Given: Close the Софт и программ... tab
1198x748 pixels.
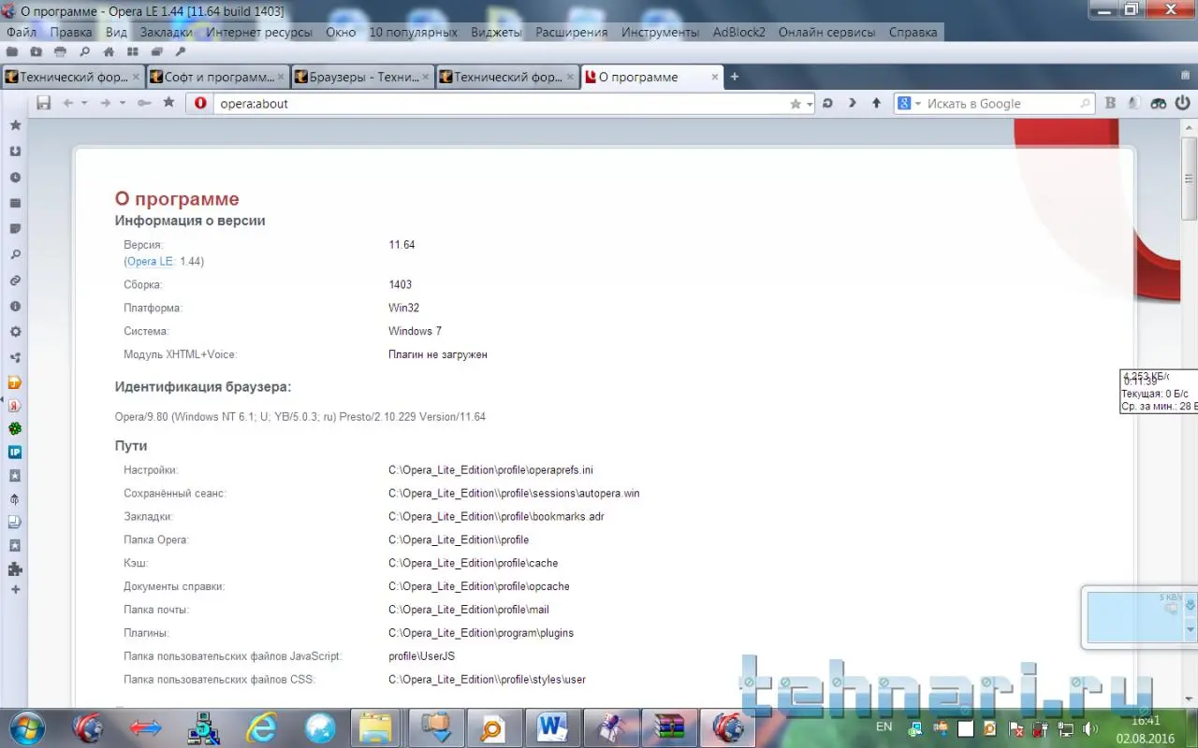Looking at the screenshot, I should coord(281,77).
